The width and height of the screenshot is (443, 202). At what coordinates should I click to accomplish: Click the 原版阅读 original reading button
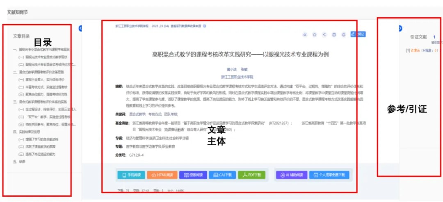point(193,175)
